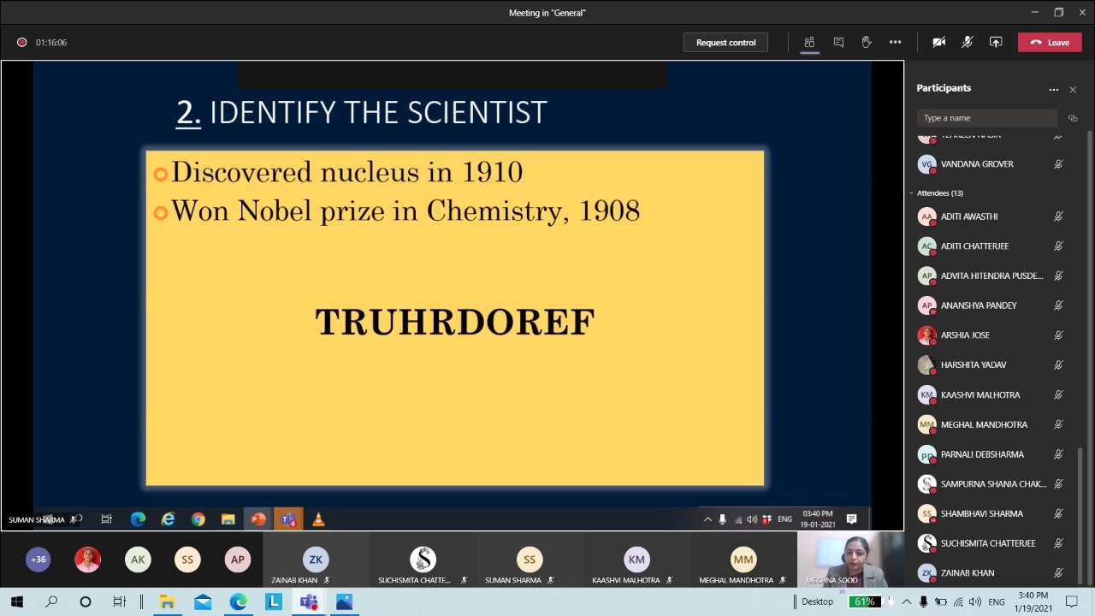Open the meeting chat panel
This screenshot has width=1095, height=616.
coord(838,42)
